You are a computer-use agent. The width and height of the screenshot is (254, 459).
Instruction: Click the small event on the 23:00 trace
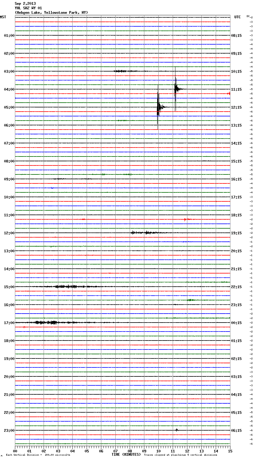click(177, 430)
